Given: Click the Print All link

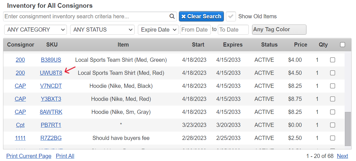Looking at the screenshot, I should 65,156.
